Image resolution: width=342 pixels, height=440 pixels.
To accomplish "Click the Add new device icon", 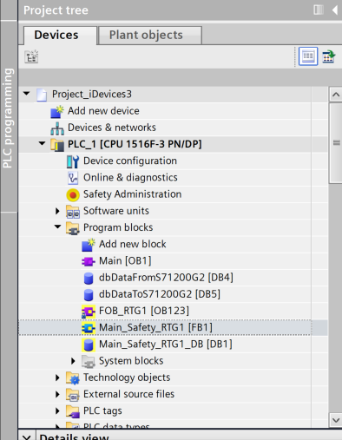I will (57, 111).
